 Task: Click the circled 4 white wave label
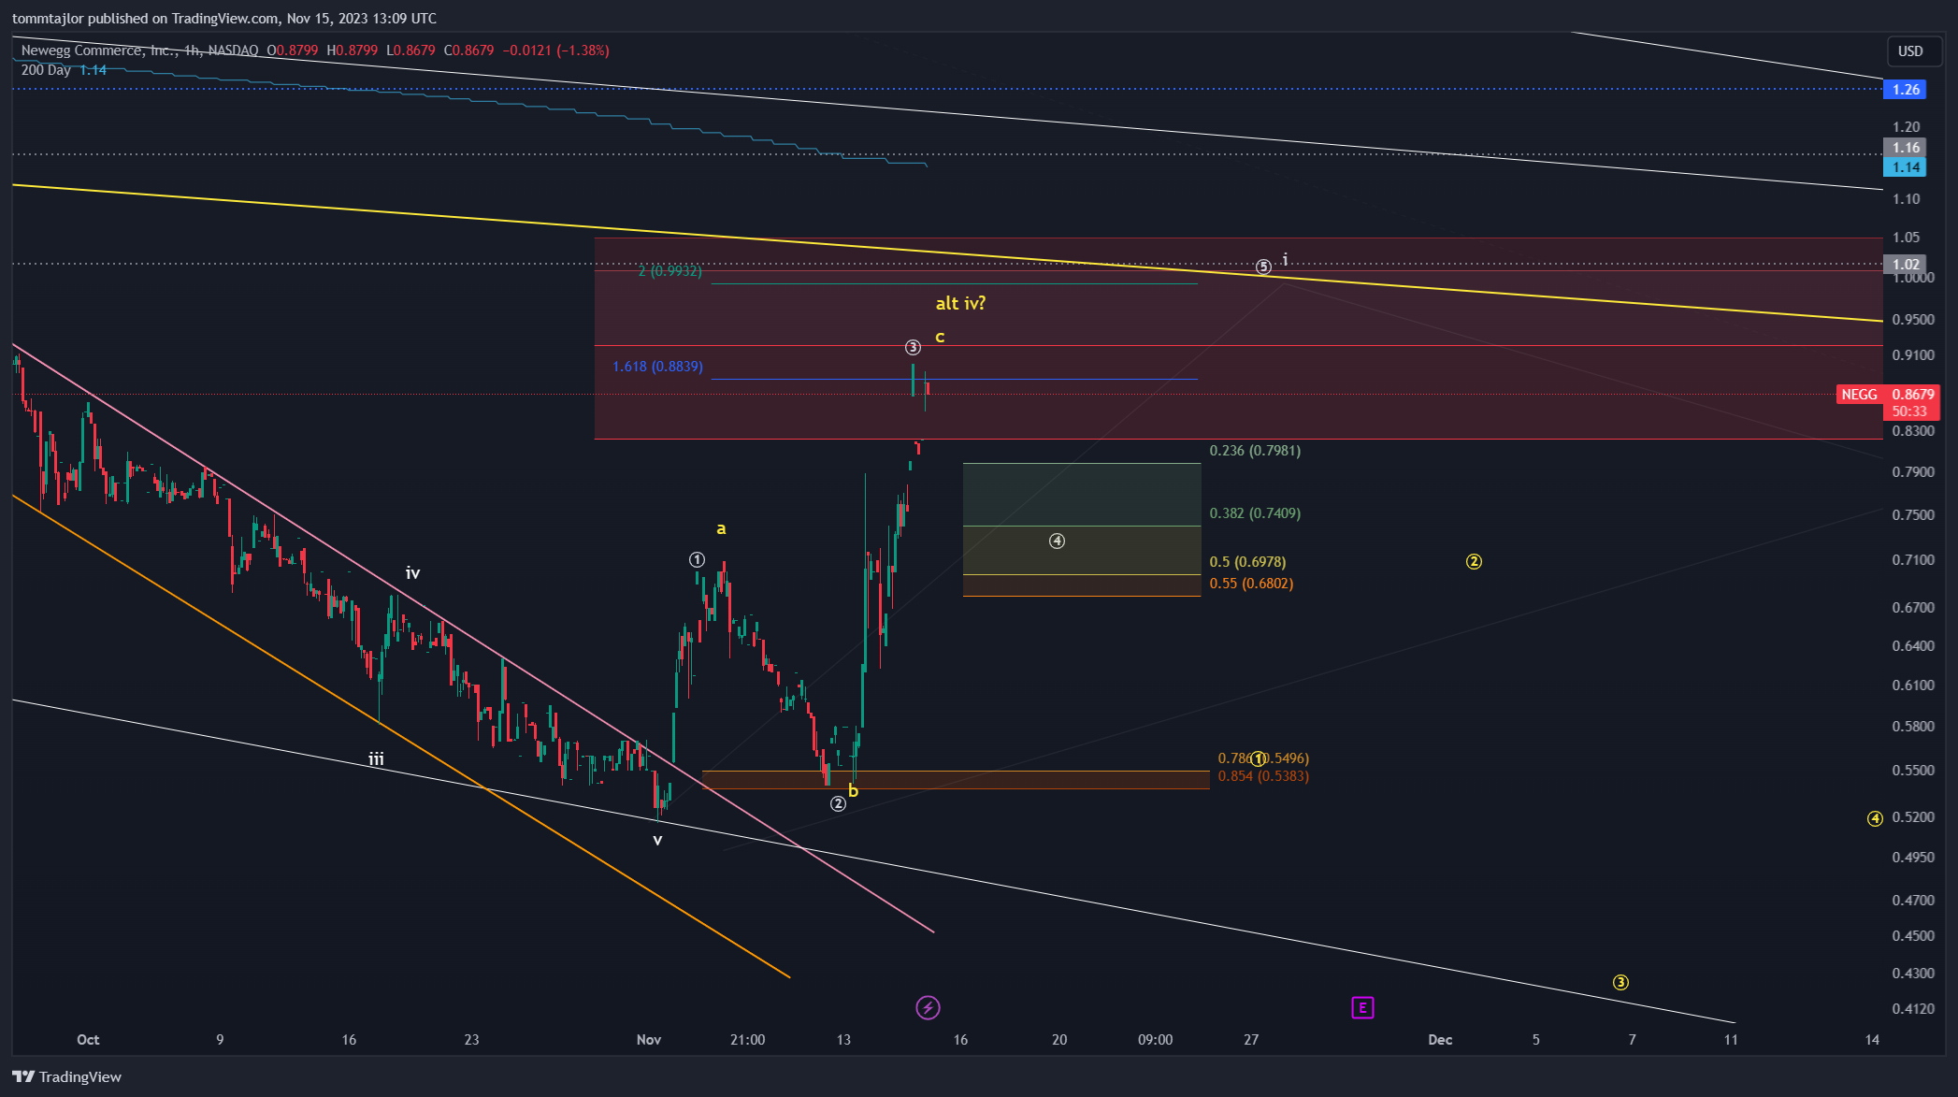coord(1057,541)
